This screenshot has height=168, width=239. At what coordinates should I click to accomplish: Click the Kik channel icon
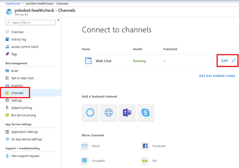(145, 161)
